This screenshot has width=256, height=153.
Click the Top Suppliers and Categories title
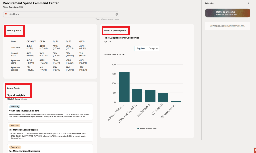(x=122, y=38)
